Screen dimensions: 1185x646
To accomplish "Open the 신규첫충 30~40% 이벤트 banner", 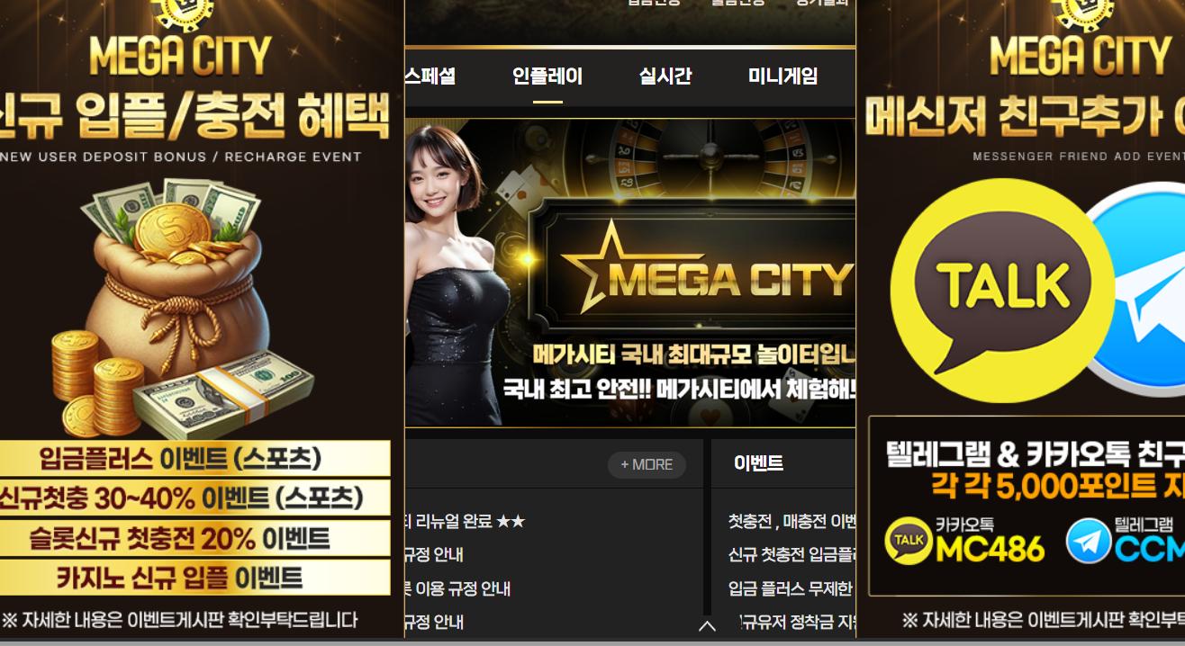I will coord(195,498).
